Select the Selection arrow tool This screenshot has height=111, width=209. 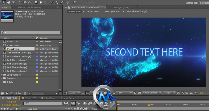pos(4,2)
